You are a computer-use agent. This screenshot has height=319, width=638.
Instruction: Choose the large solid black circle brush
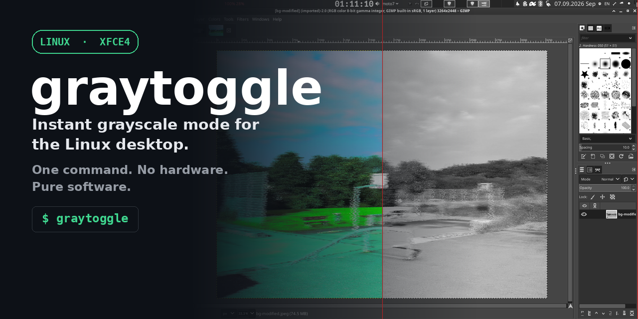click(626, 64)
